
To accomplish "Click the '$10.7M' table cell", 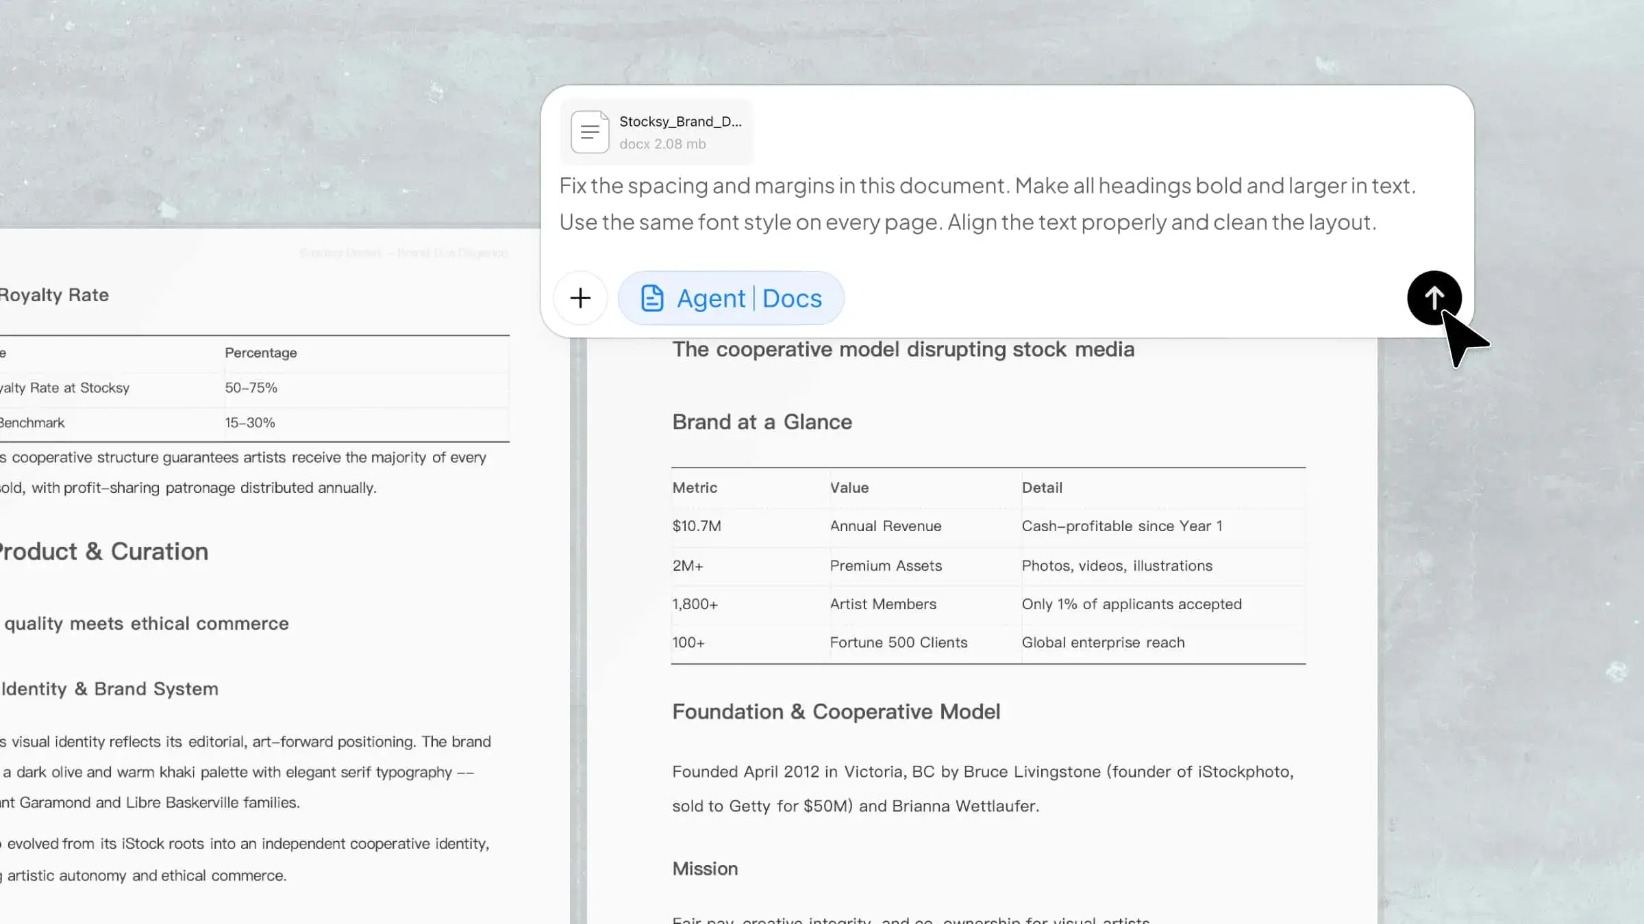I will coord(697,526).
